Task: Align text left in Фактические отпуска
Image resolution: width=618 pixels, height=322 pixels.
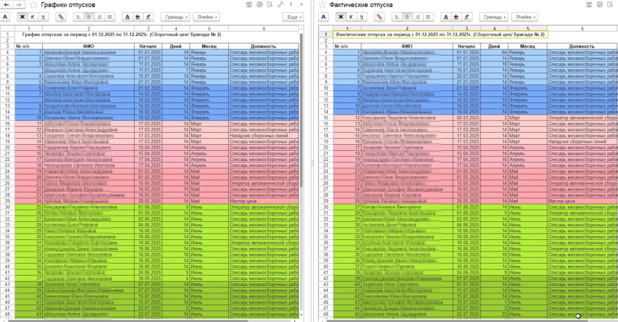Action: pos(397,17)
